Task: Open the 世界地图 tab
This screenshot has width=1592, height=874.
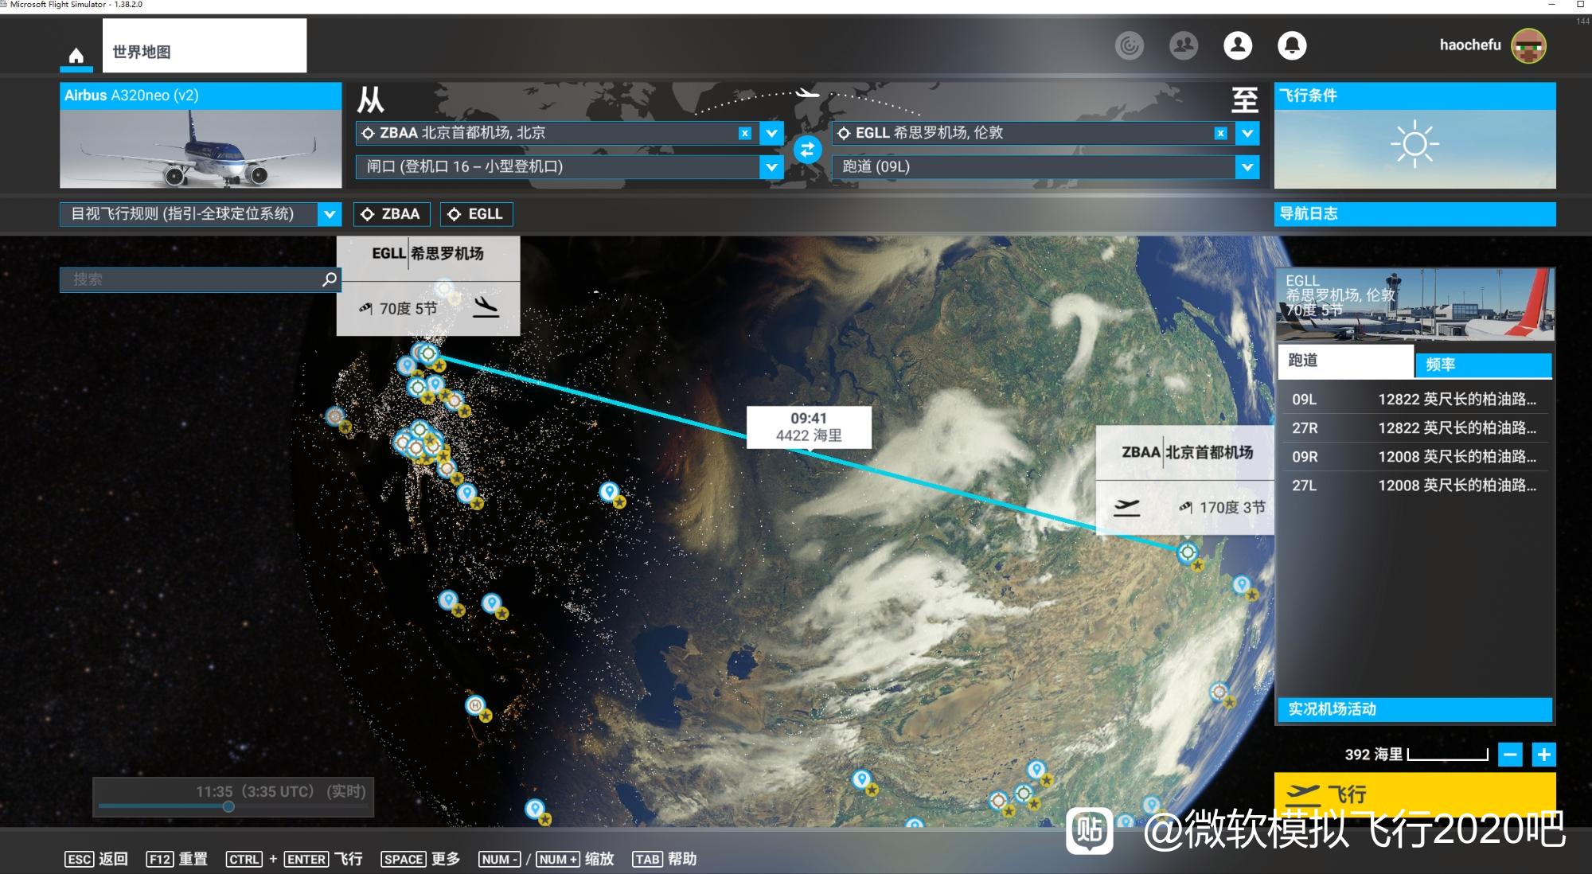Action: pyautogui.click(x=205, y=45)
